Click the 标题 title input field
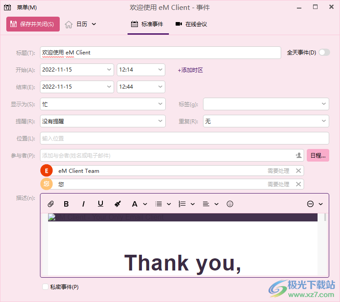The height and width of the screenshot is (302, 340). (160, 53)
